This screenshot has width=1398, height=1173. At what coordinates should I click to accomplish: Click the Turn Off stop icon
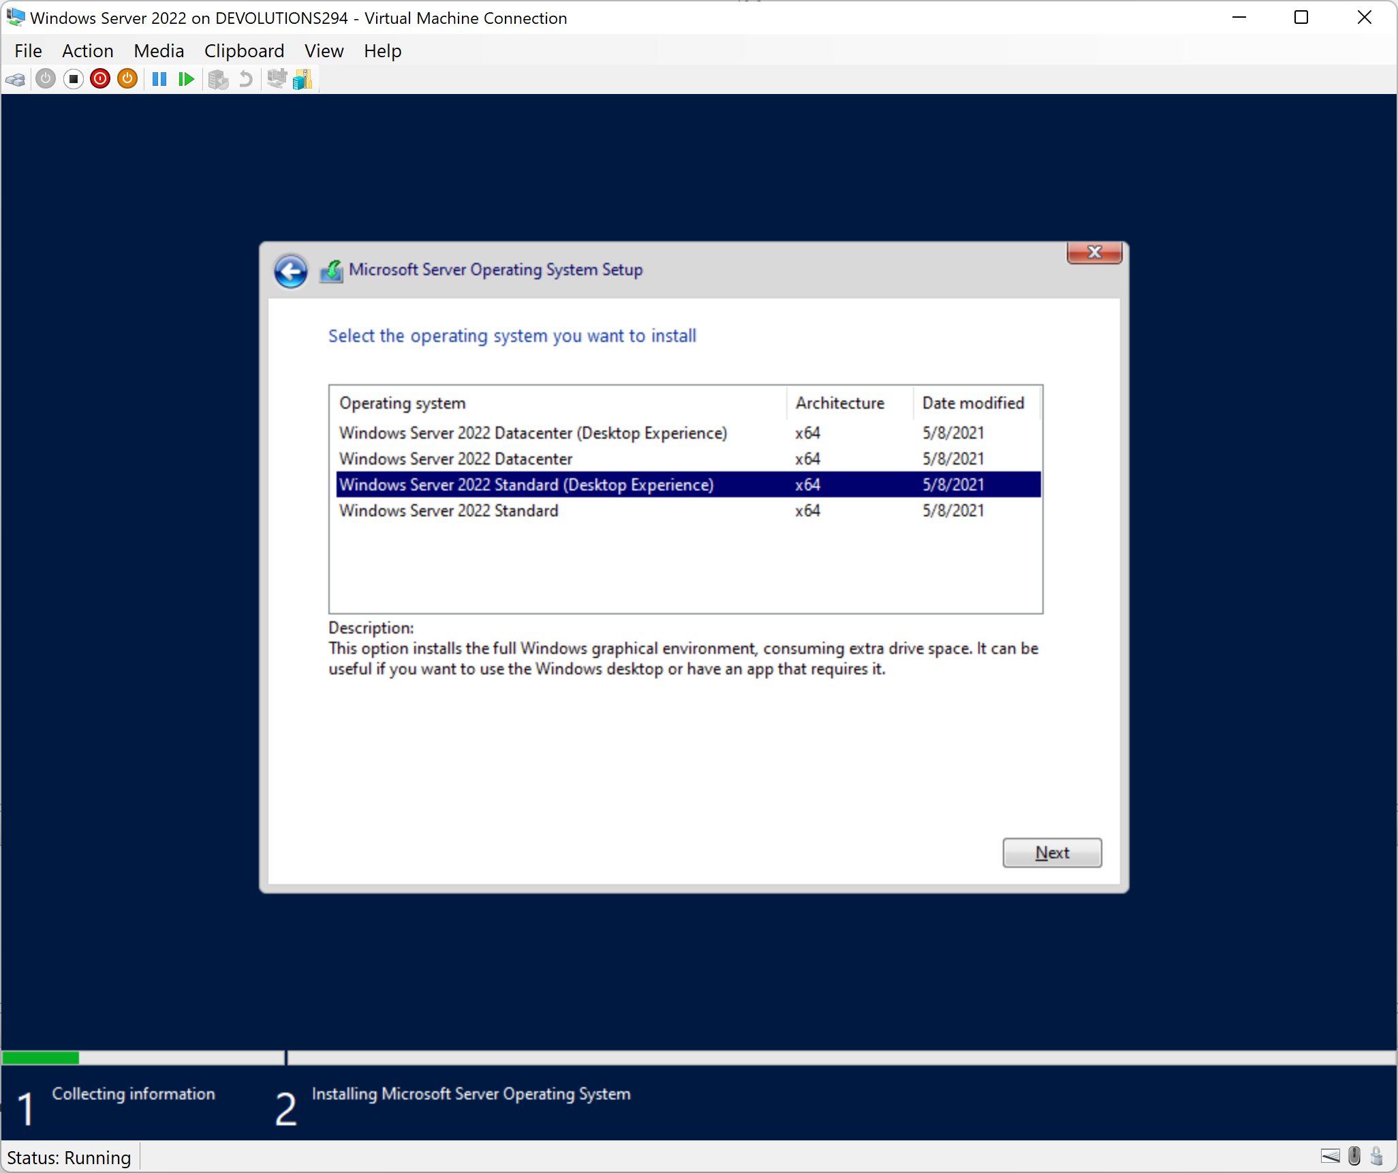click(x=74, y=79)
